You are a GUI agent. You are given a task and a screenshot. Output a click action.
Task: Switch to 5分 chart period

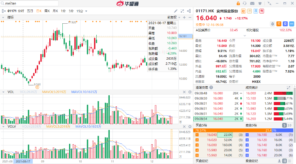tap(71, 11)
